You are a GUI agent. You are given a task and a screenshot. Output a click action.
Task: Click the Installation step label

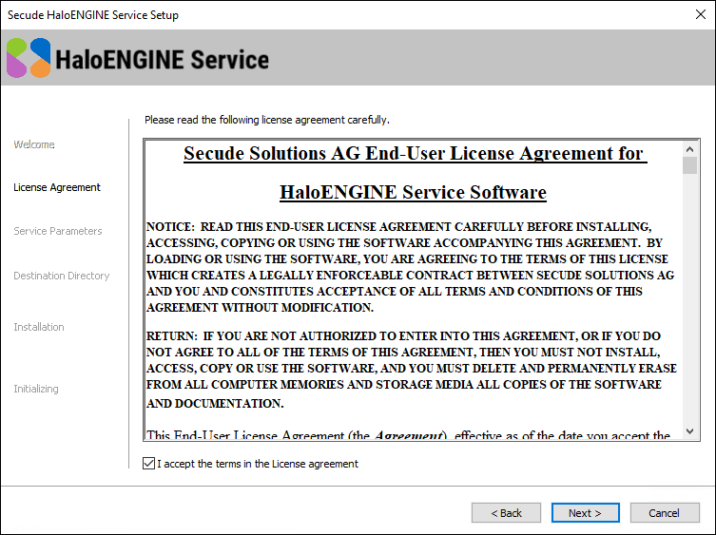39,327
